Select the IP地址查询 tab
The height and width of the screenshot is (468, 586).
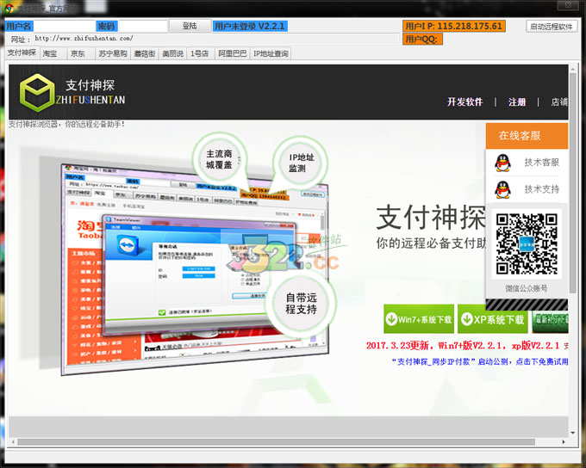pos(271,53)
